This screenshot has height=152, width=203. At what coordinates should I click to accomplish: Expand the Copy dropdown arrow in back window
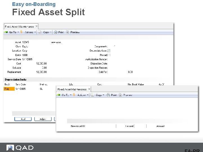[x=51, y=32]
